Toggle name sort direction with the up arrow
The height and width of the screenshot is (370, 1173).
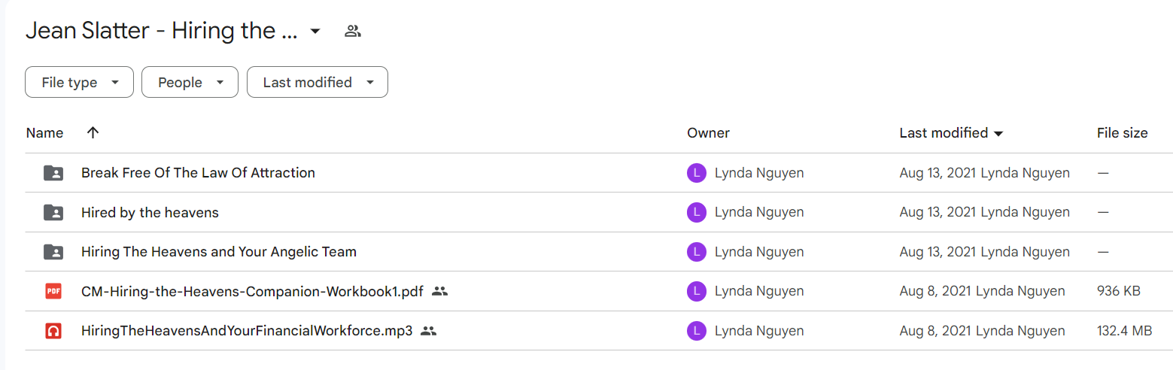click(x=93, y=132)
